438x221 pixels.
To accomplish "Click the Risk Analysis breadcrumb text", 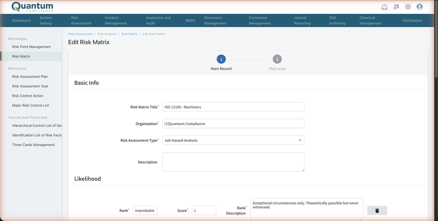I will [107, 34].
